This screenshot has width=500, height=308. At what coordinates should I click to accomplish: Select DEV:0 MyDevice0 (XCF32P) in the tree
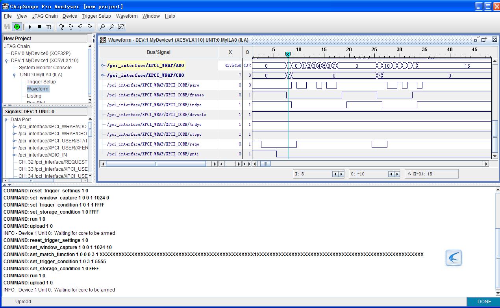41,53
